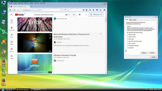Open Library in YouTube sidebar
This screenshot has height=91, width=162.
[12, 50]
